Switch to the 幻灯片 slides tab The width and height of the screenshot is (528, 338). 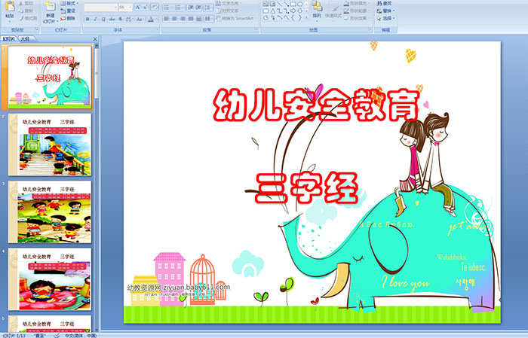(9, 39)
